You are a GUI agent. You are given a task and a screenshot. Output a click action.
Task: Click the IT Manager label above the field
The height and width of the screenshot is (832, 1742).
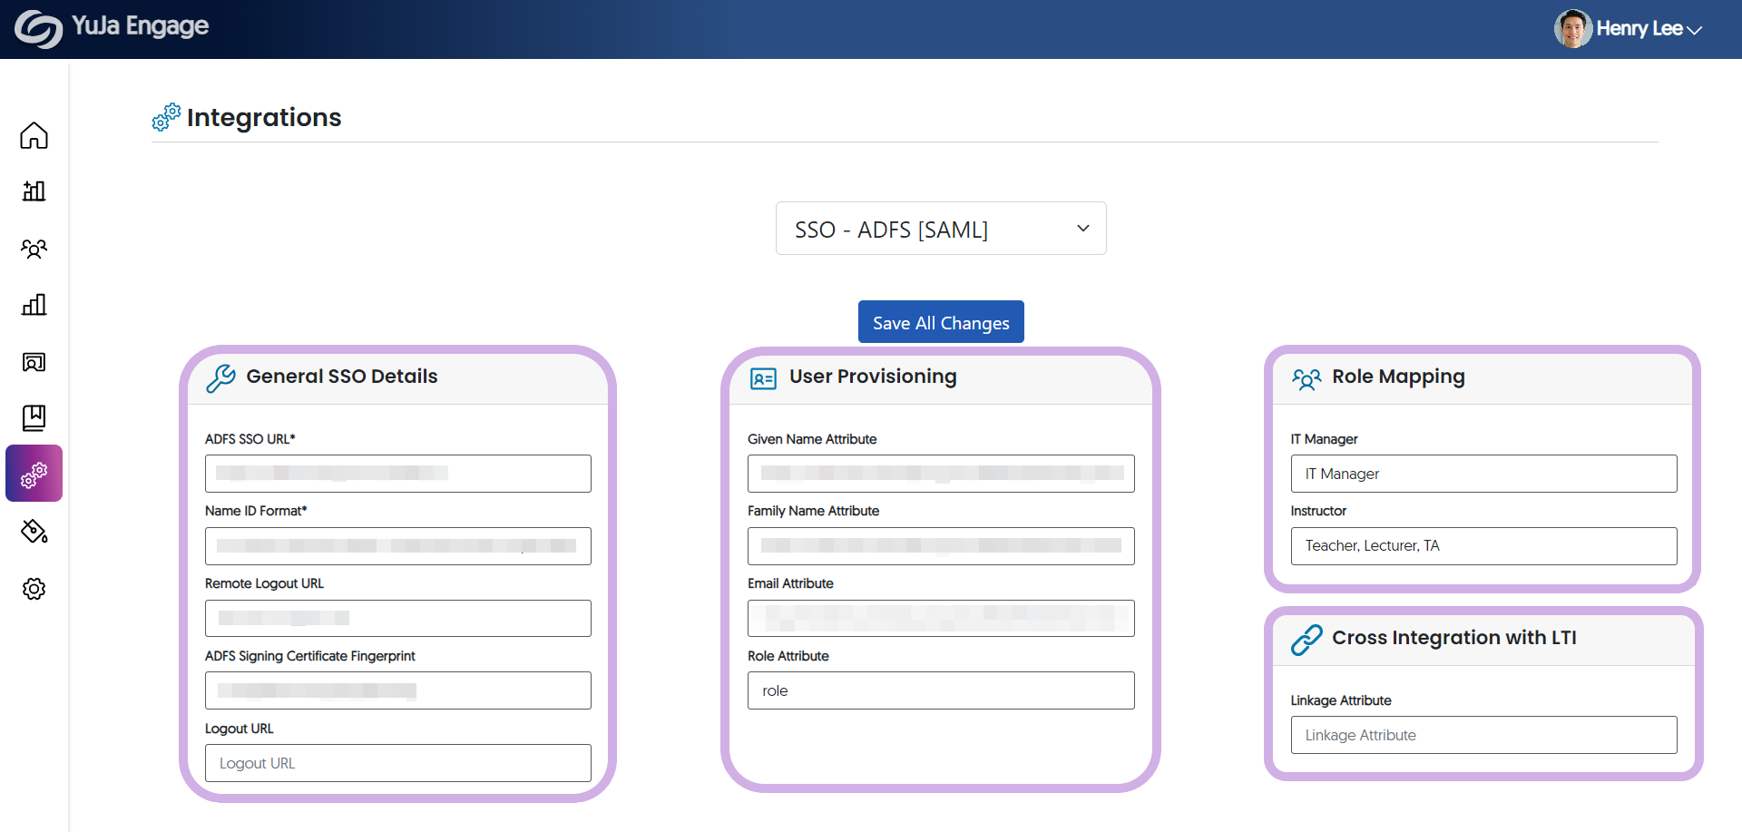tap(1325, 439)
